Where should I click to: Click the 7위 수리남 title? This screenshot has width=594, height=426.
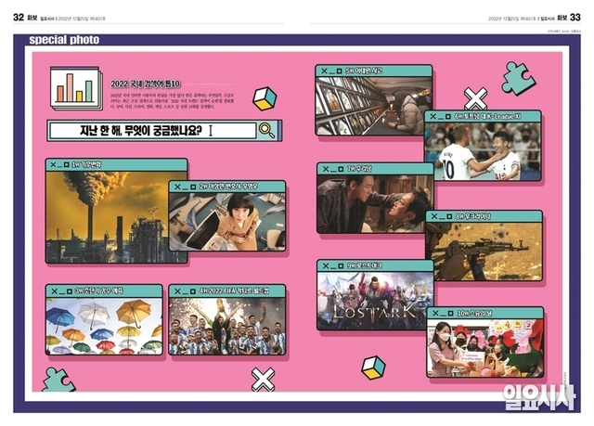point(360,169)
